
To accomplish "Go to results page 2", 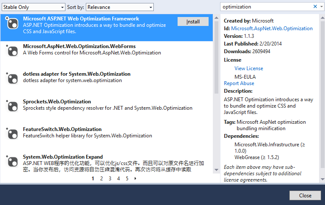I will tap(102, 179).
